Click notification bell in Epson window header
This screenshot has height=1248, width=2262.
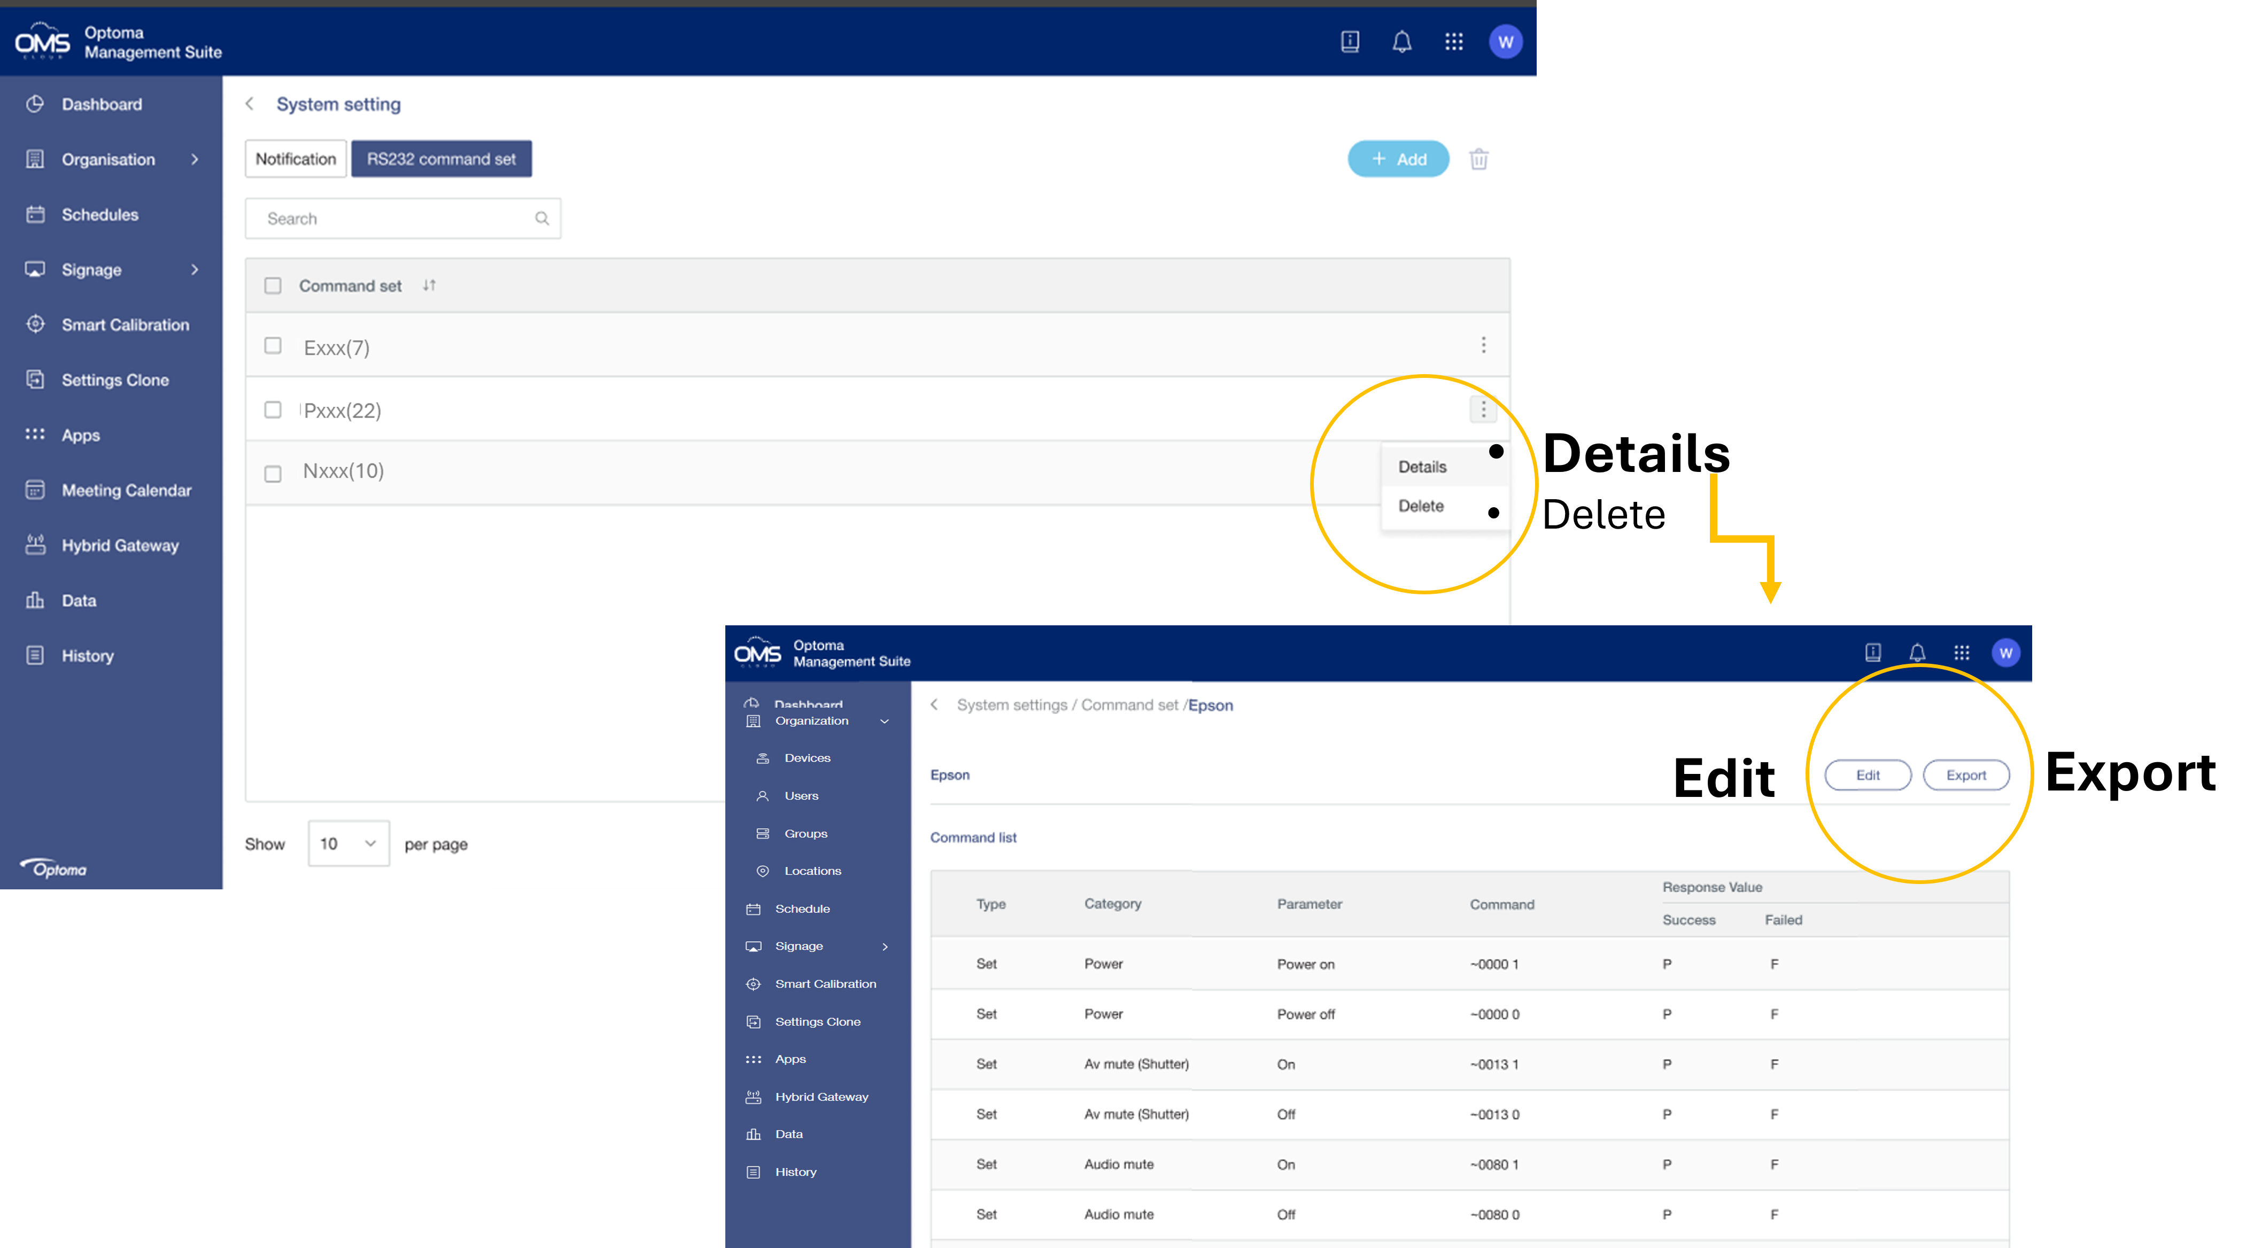(x=1917, y=653)
